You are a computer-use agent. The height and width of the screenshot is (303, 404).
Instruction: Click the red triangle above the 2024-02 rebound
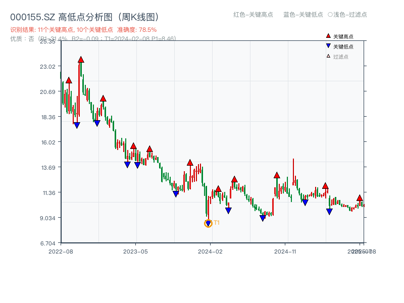[218, 188]
